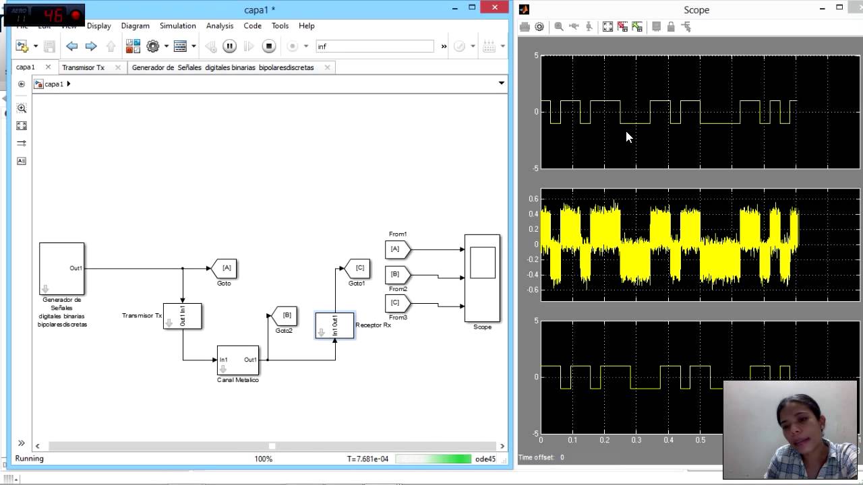Open the record button dropdown arrow

[305, 46]
